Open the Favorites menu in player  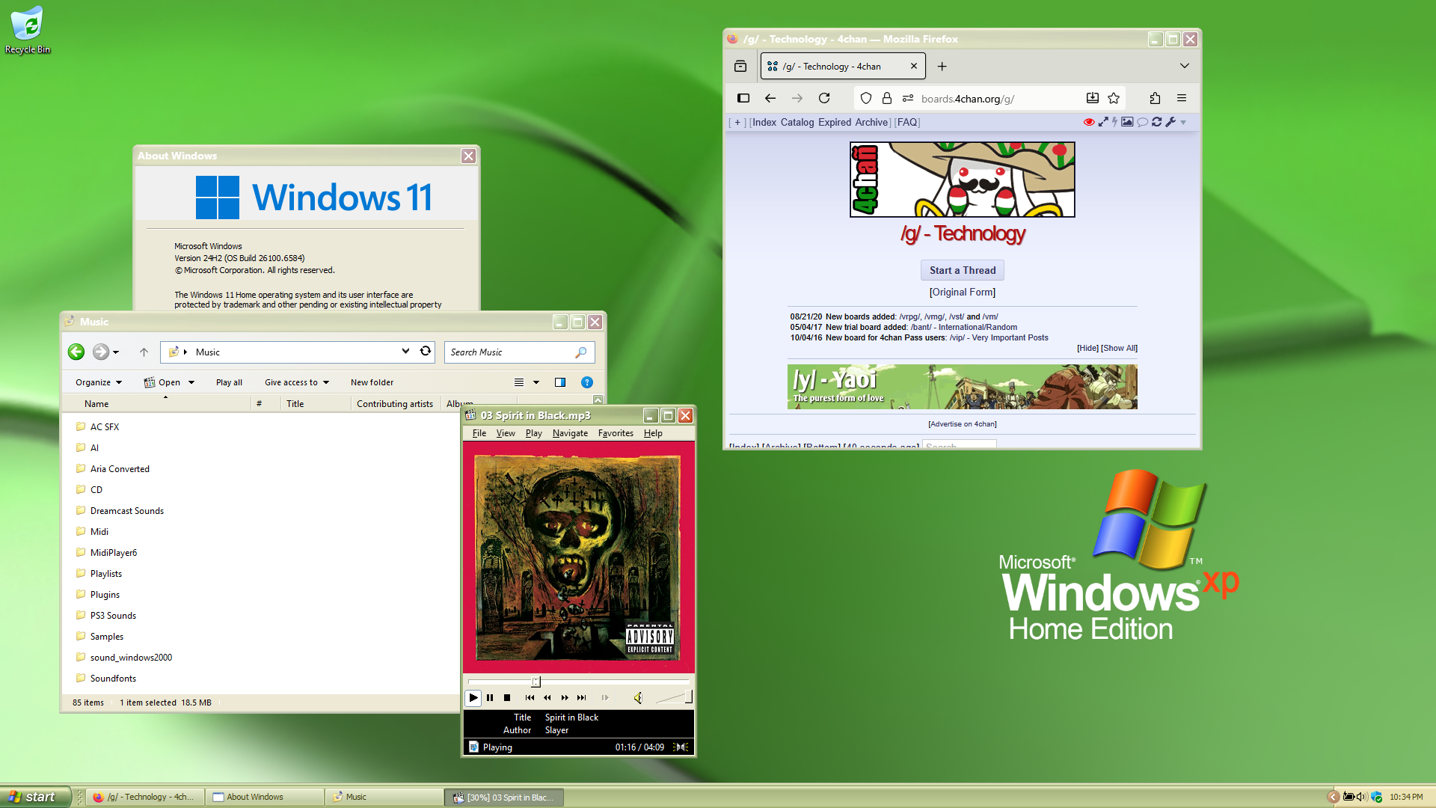616,433
